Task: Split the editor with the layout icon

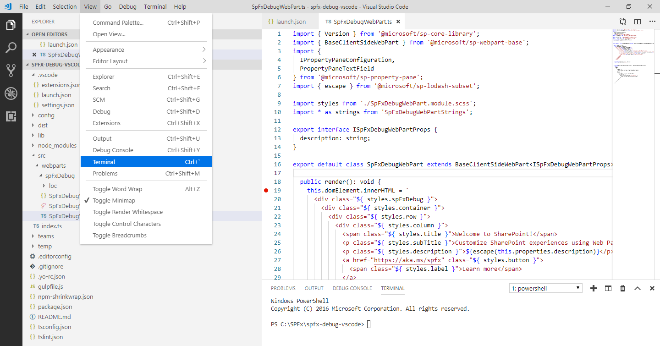Action: pos(637,22)
